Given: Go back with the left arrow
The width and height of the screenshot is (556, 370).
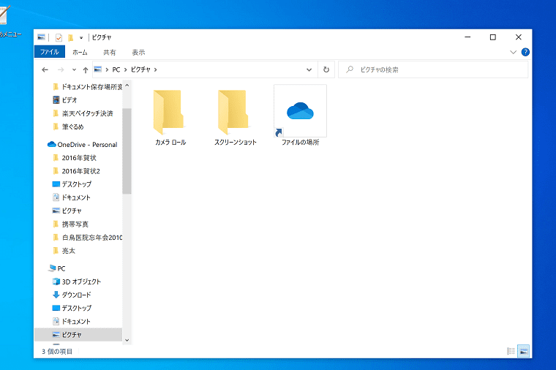Looking at the screenshot, I should (x=45, y=69).
